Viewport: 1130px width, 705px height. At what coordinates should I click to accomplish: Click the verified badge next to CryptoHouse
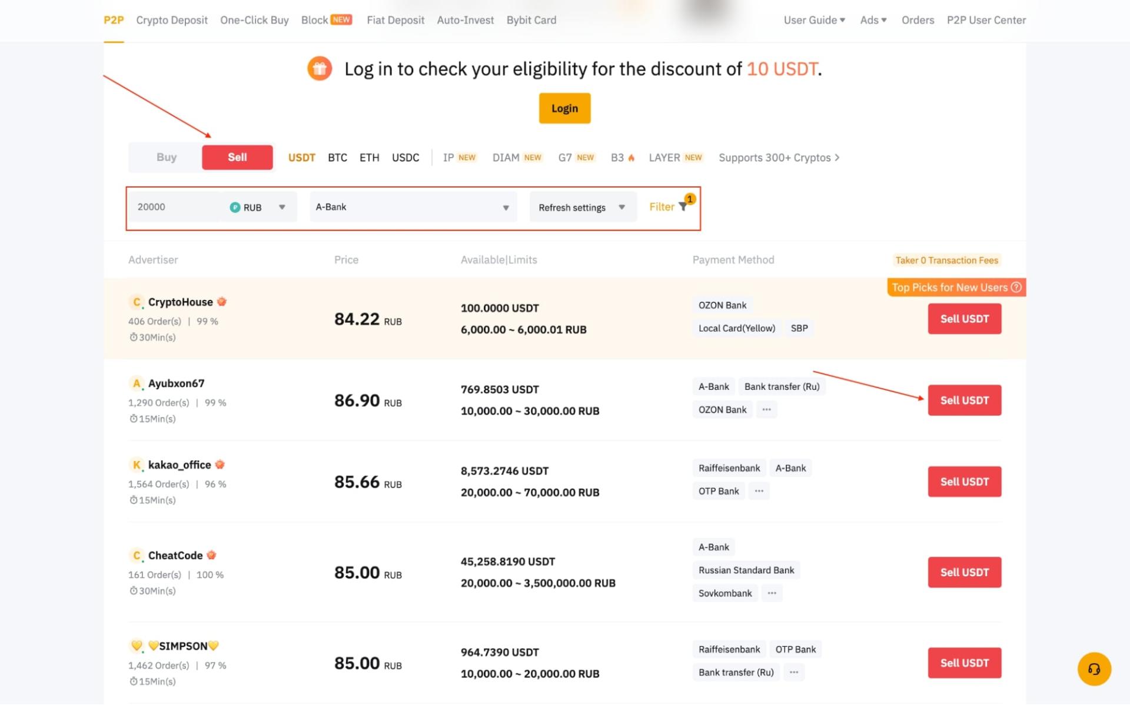click(222, 302)
